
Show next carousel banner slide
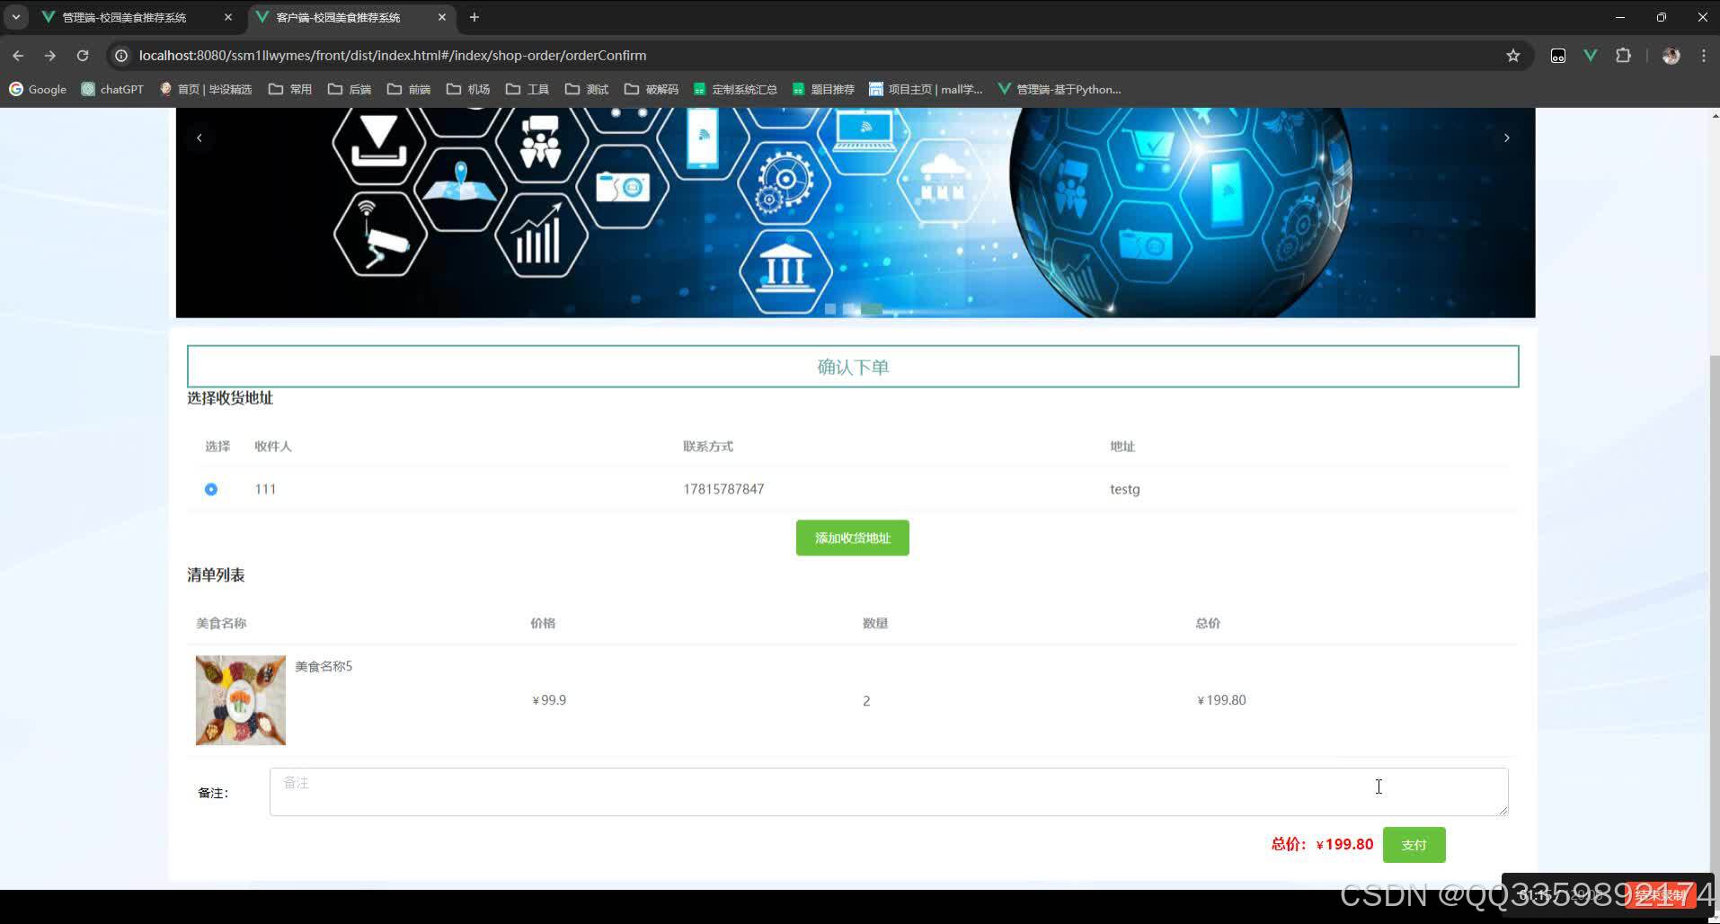[1507, 138]
